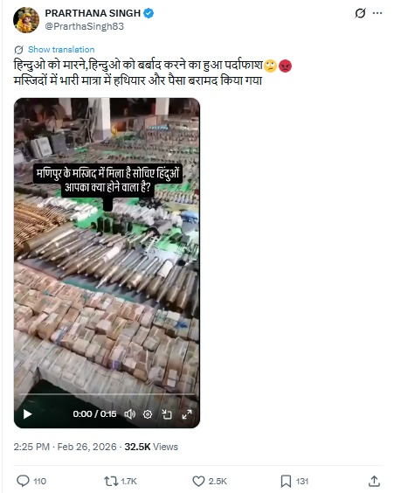This screenshot has width=394, height=493.
Task: Click Show translation link
Action: tap(61, 49)
